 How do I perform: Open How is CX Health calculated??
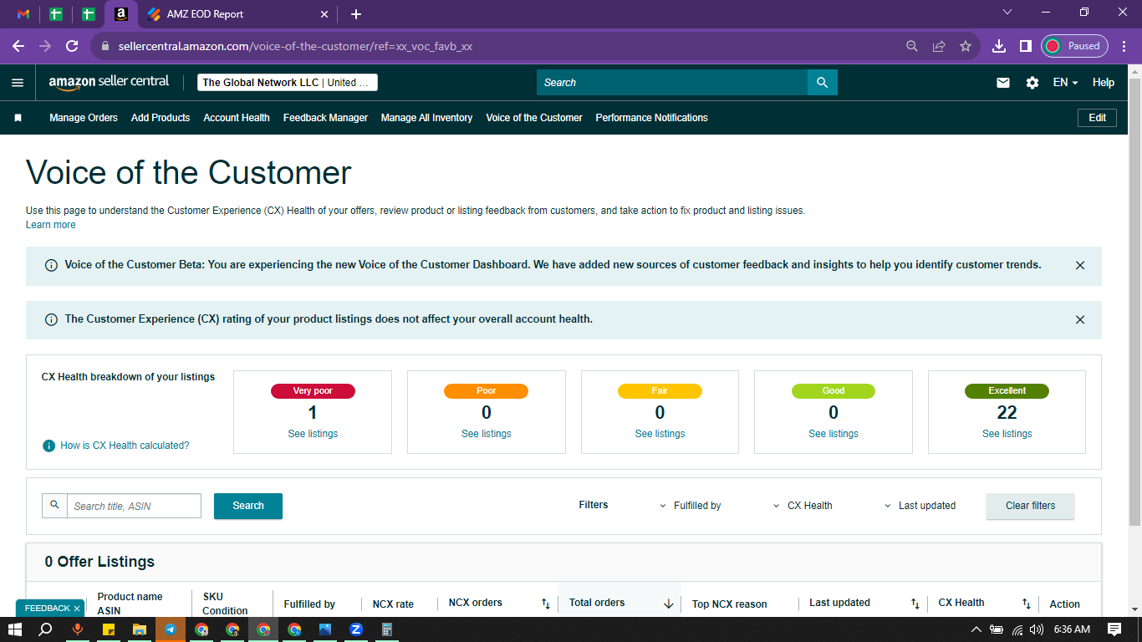[x=125, y=446]
